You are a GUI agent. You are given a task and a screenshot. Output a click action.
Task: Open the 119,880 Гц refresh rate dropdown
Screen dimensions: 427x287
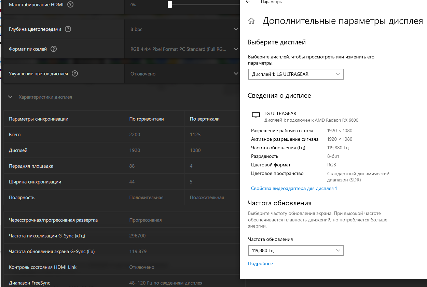[x=295, y=250]
